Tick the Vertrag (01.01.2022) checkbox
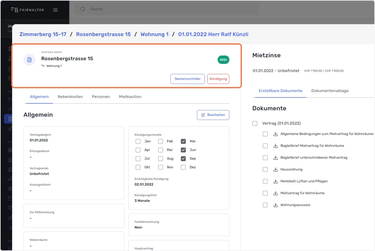Screen dimensions: 375x251 click(x=255, y=123)
